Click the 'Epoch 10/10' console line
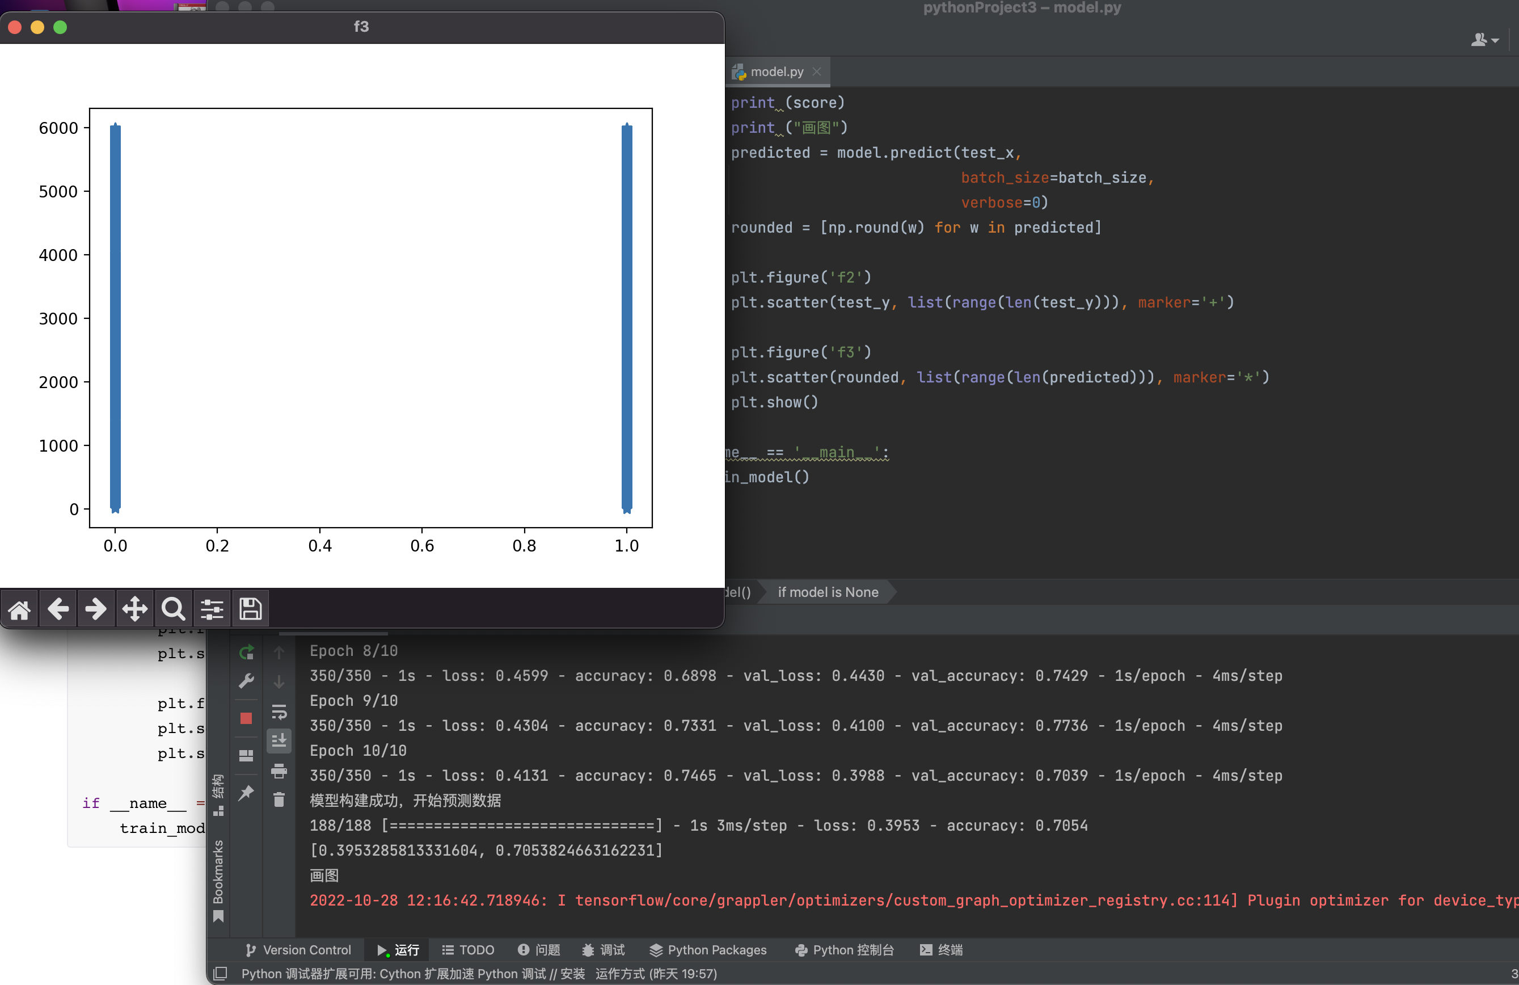 coord(358,750)
